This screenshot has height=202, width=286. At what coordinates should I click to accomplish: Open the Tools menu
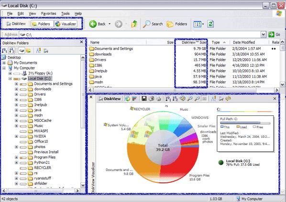(66, 13)
